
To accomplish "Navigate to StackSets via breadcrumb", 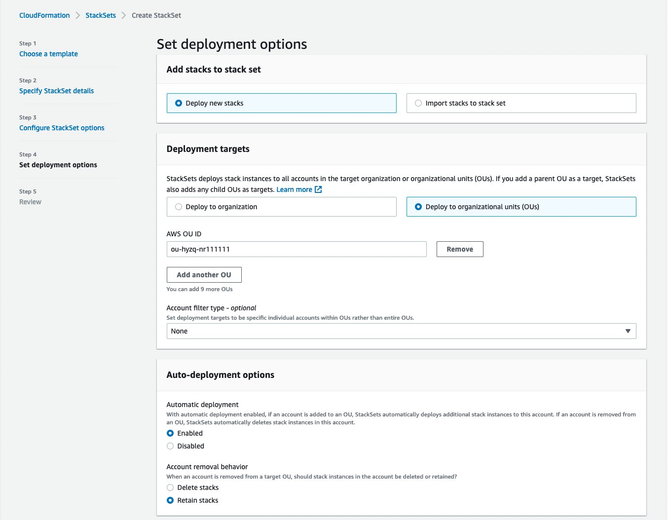I will click(x=101, y=15).
